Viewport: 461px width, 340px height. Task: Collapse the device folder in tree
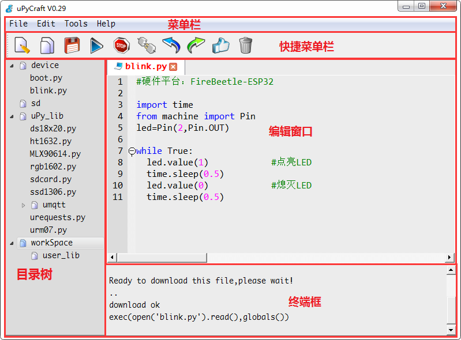[x=12, y=66]
